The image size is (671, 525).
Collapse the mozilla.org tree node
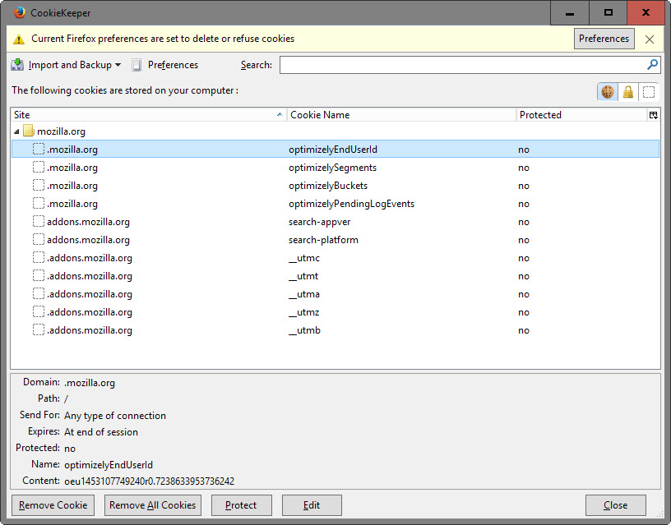pyautogui.click(x=16, y=131)
